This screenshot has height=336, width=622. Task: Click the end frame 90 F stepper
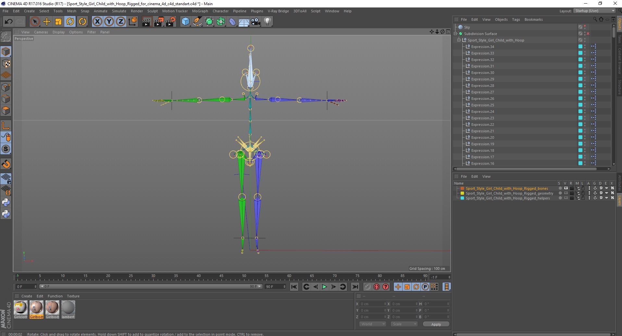tap(284, 287)
